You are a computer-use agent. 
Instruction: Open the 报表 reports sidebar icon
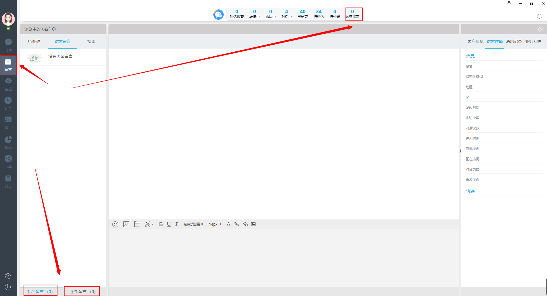[x=8, y=143]
